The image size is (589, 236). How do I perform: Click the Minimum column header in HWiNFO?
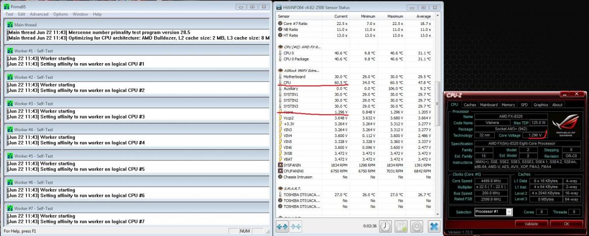point(363,16)
